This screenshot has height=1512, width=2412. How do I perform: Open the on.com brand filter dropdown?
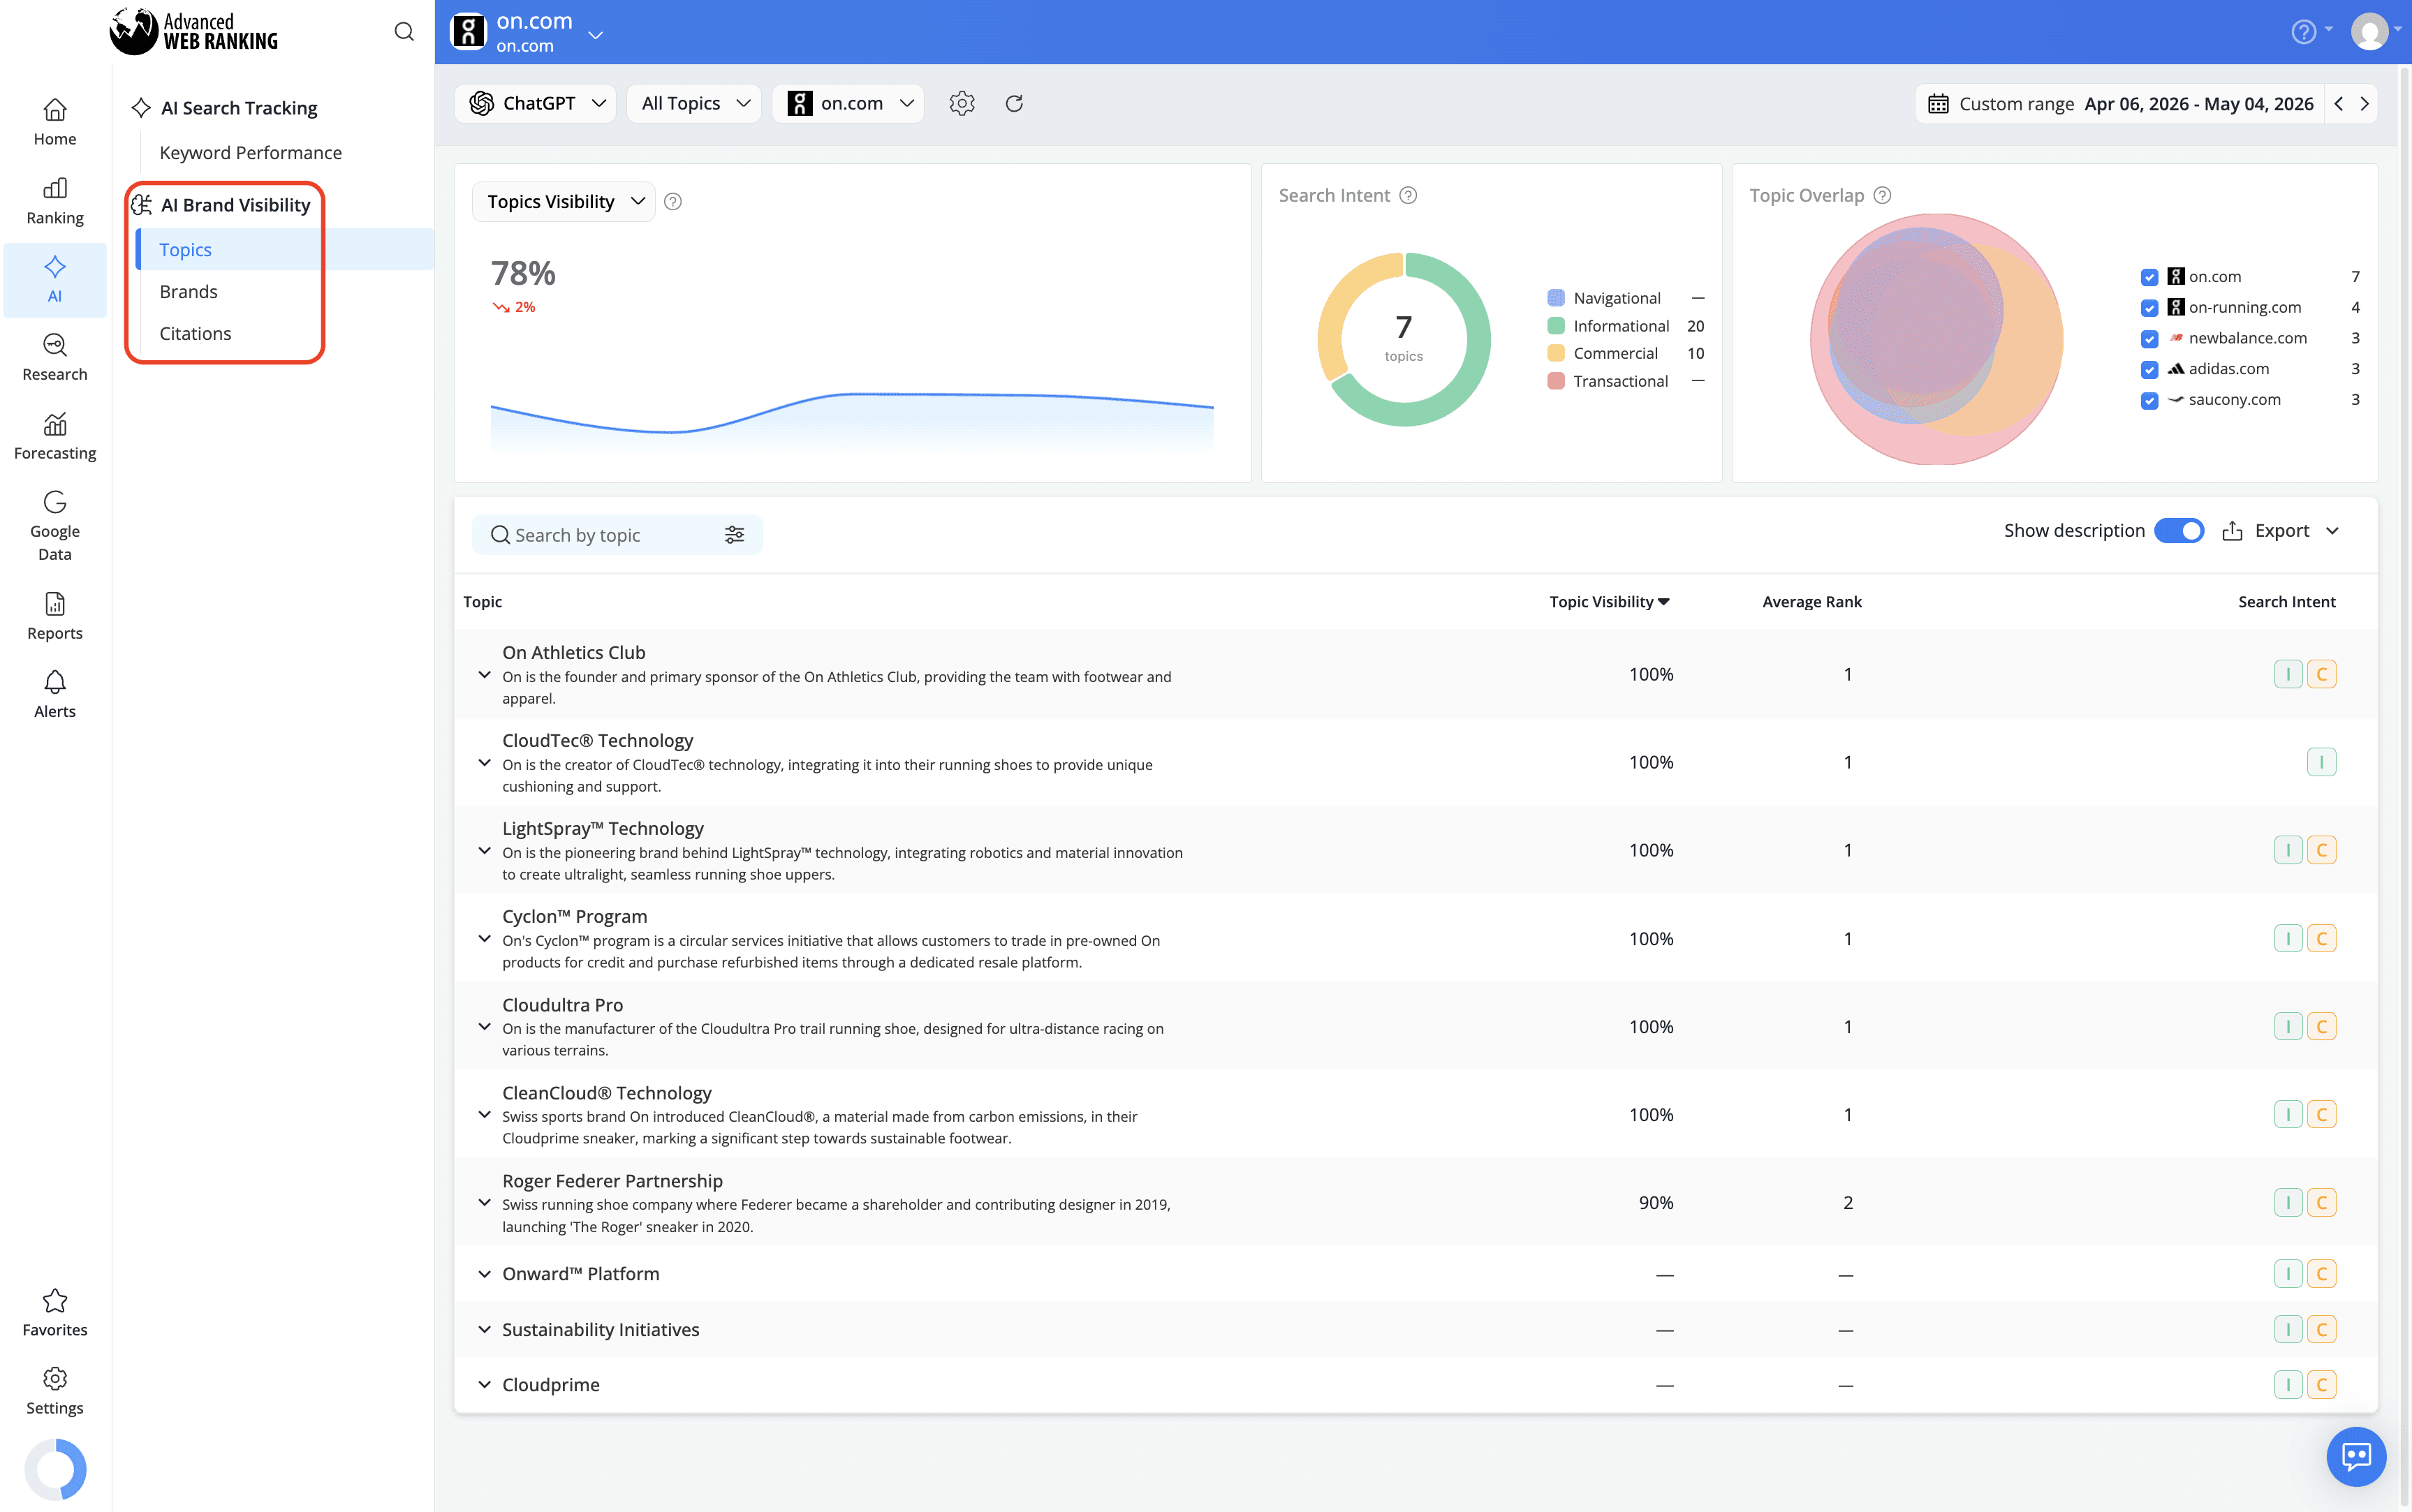tap(849, 103)
